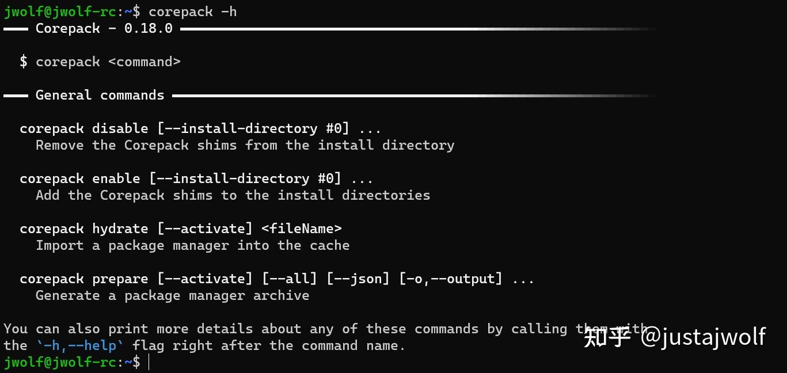Click the "[-o,--output]" option text
The width and height of the screenshot is (787, 373).
pyautogui.click(x=450, y=279)
